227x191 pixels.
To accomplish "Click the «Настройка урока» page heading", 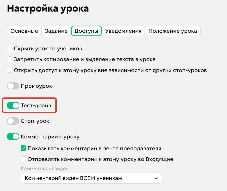I will (48, 8).
